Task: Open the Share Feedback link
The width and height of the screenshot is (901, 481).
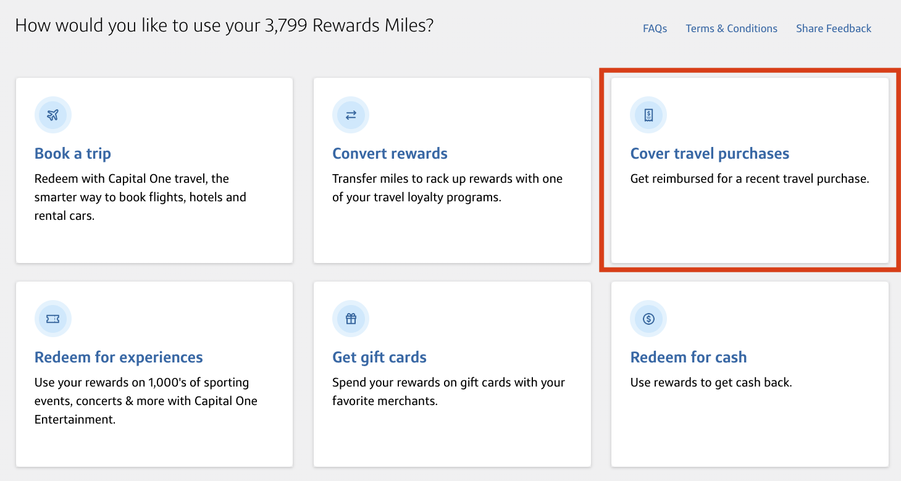Action: tap(834, 28)
